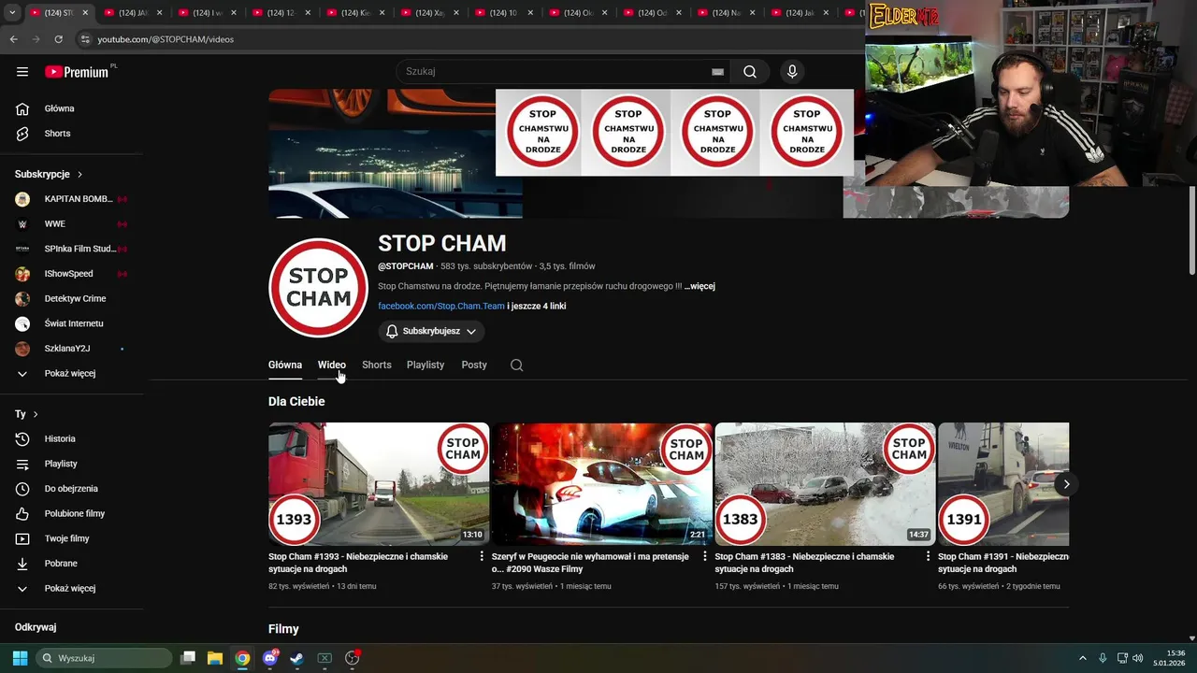This screenshot has width=1197, height=673.
Task: Open Discord from the taskbar
Action: [270, 658]
